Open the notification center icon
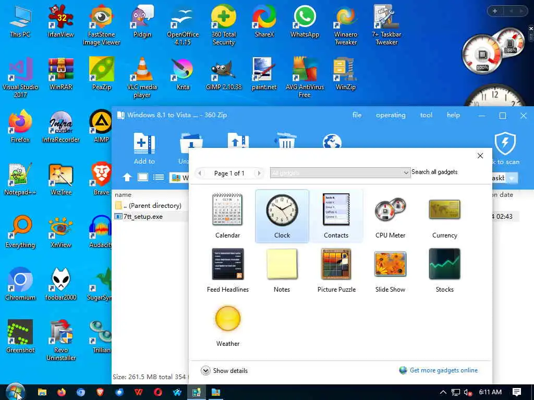 pos(517,392)
